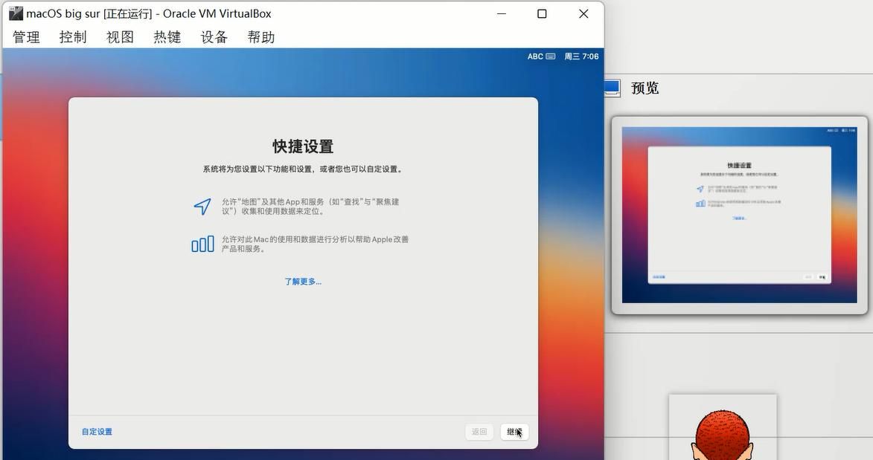Image resolution: width=873 pixels, height=460 pixels.
Task: Click the red-haired avatar image
Action: 722,431
